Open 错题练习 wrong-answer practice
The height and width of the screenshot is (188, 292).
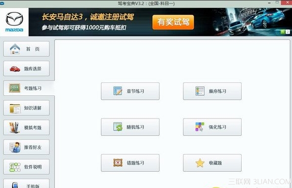click(x=130, y=163)
